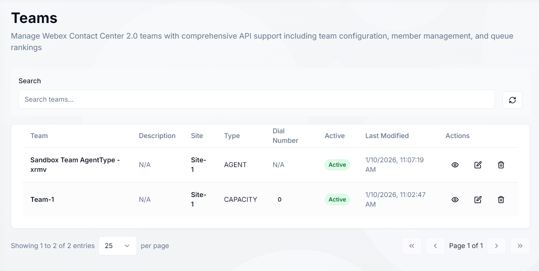Click the Type column header
Viewport: 539px width, 271px height.
(x=232, y=136)
